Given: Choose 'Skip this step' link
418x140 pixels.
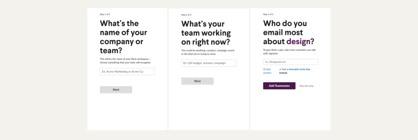Looking at the screenshot, I should (306, 86).
